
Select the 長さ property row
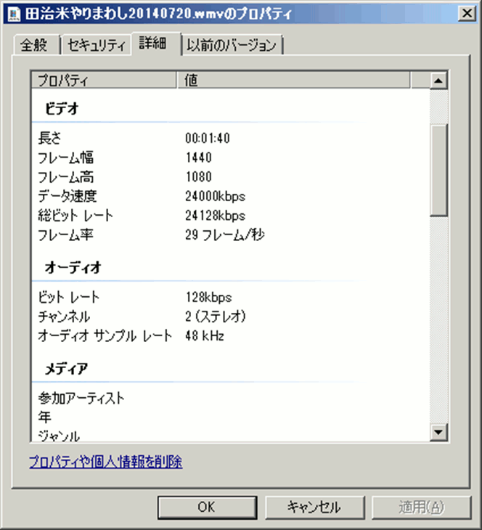tap(231, 138)
